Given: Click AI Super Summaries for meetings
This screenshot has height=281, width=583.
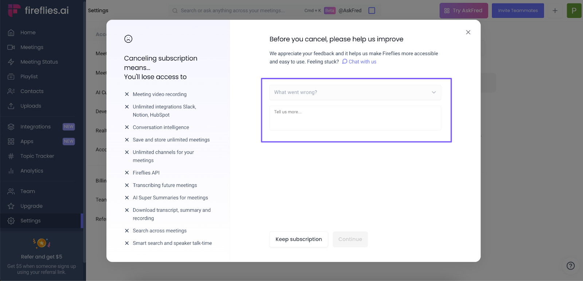Looking at the screenshot, I should tap(170, 198).
